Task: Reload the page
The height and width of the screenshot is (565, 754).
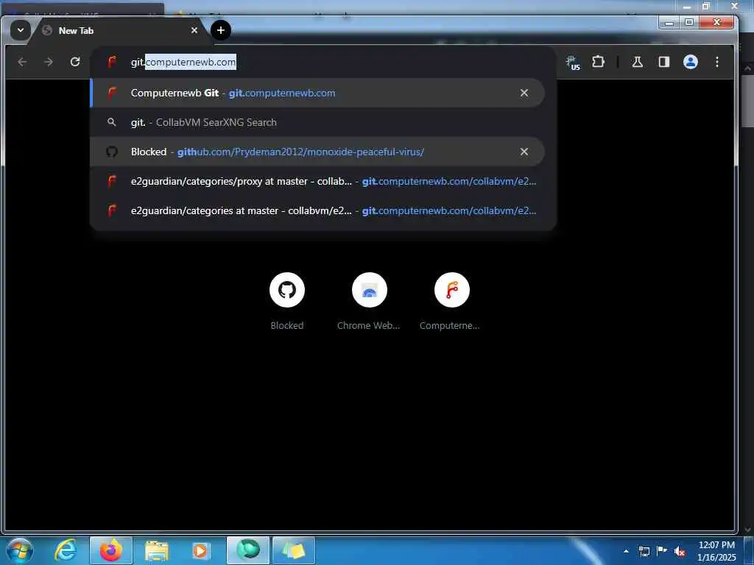Action: 75,62
